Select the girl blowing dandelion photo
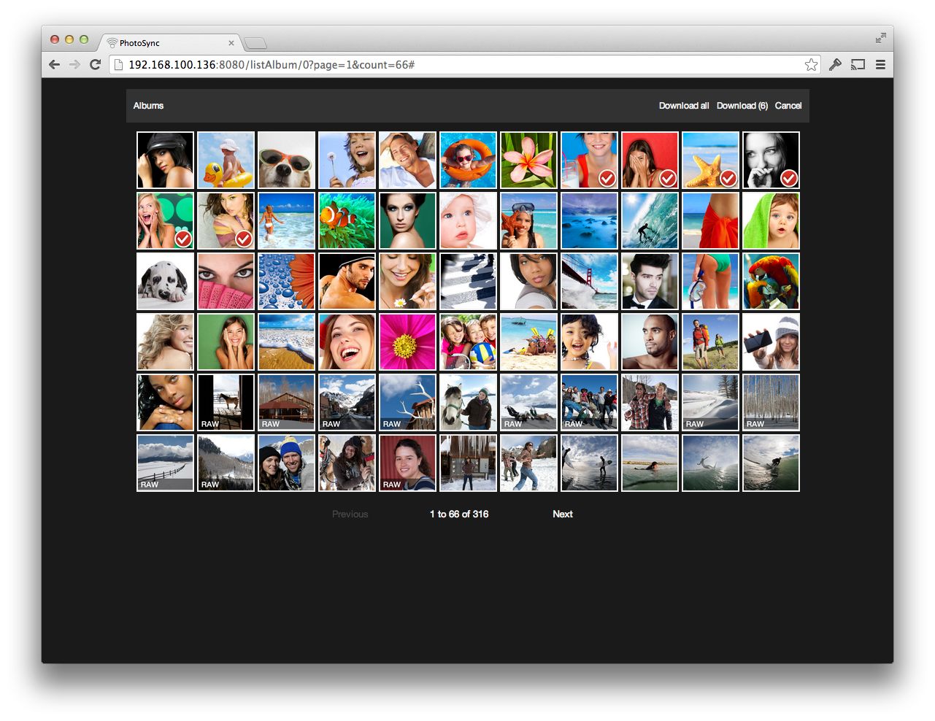Screen dimensions: 935x721 (x=347, y=160)
